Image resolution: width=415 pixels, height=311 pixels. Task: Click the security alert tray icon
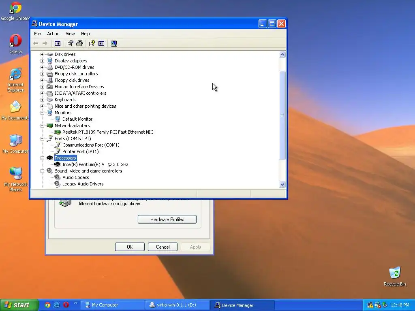tap(370, 305)
